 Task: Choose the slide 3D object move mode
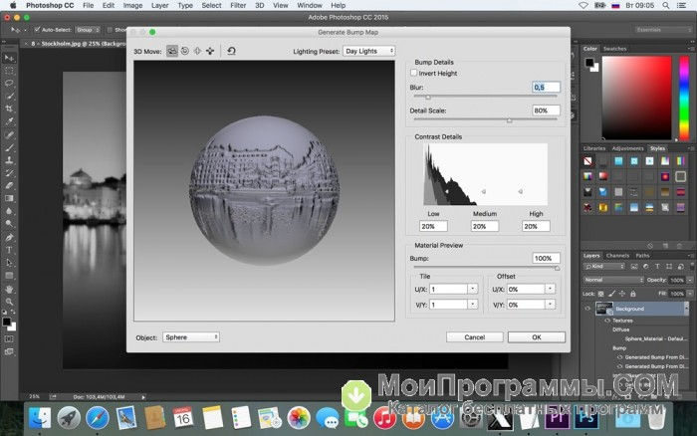coord(210,51)
